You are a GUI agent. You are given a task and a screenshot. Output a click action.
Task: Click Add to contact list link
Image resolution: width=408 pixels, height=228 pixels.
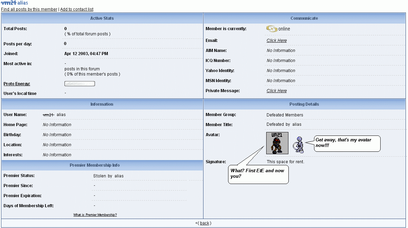click(77, 9)
